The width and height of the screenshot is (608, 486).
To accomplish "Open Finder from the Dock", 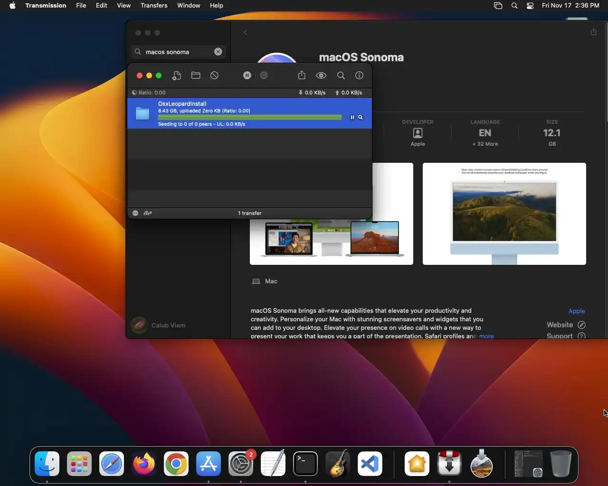I will coord(47,463).
